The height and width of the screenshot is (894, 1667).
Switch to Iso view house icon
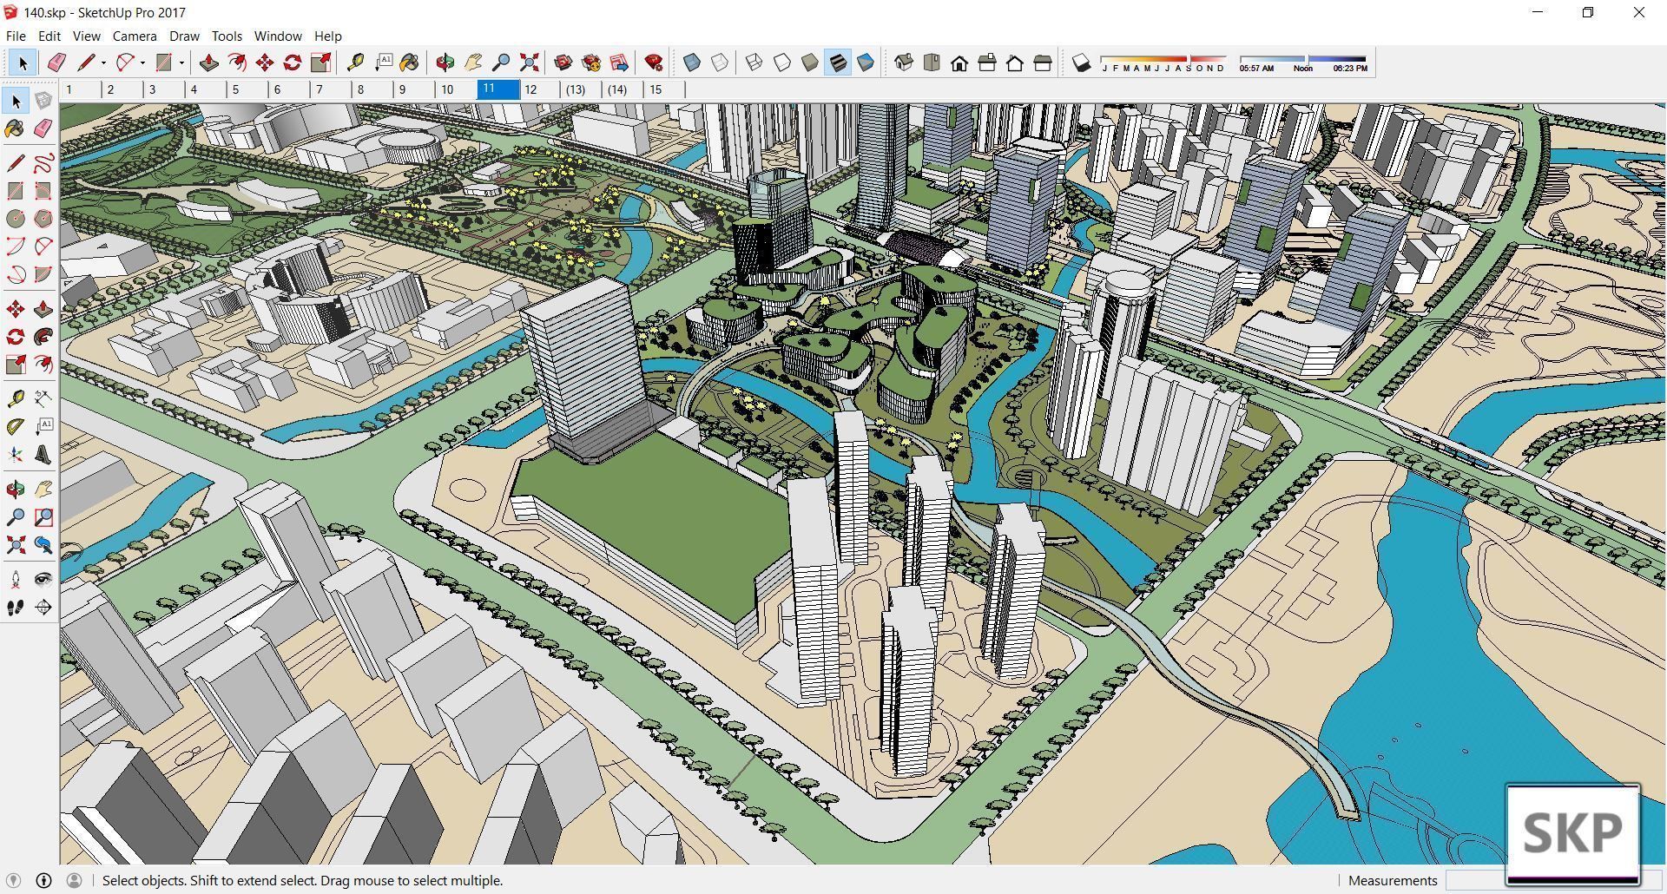point(904,62)
